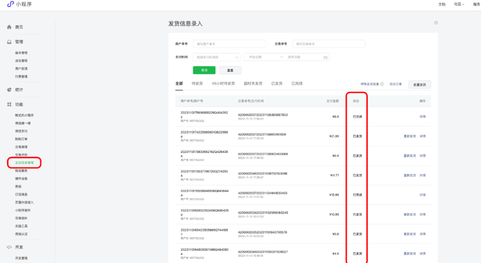The height and width of the screenshot is (263, 481).
Task: Click the inbox icon beside 管理
Action: 9,42
